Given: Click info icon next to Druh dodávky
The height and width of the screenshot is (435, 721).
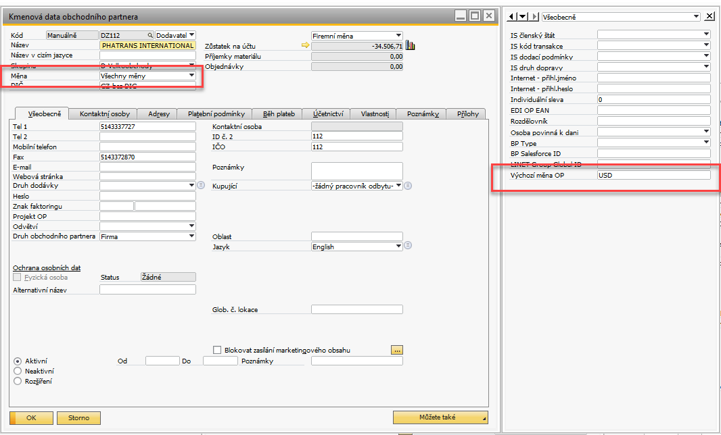Looking at the screenshot, I should (201, 185).
